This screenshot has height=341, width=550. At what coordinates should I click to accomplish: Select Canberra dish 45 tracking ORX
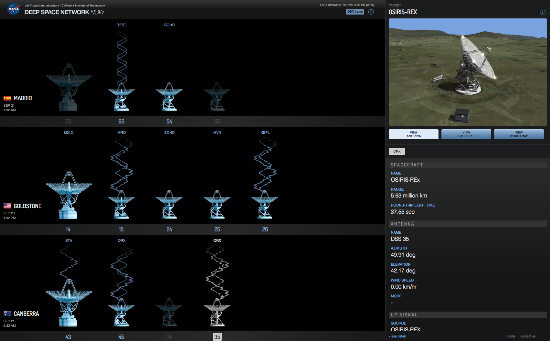[x=122, y=313]
